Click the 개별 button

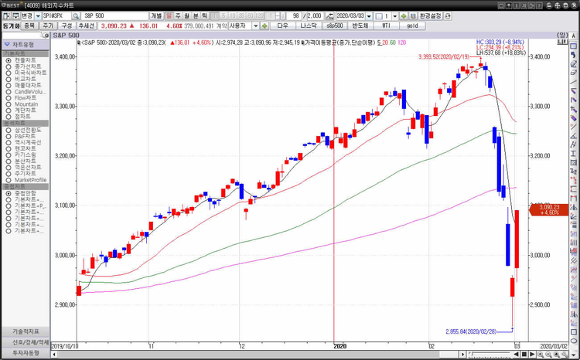click(156, 16)
